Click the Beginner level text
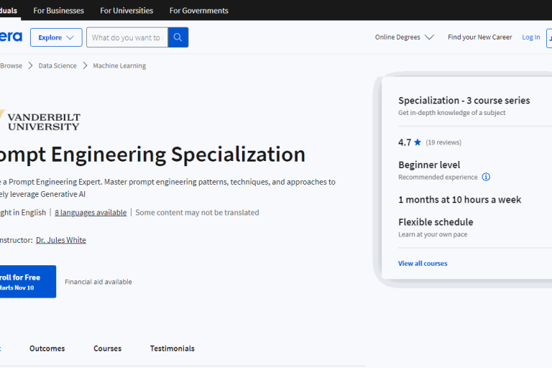Viewport: 552px width, 368px height. click(x=429, y=165)
